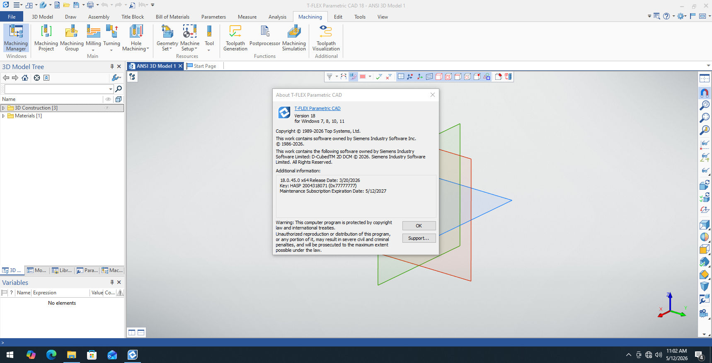Screen dimensions: 712x363
Task: Navigate forward in 3D Model Tree
Action: [15, 78]
